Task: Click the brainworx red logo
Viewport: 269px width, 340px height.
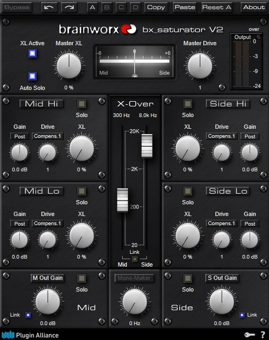Action: [128, 29]
